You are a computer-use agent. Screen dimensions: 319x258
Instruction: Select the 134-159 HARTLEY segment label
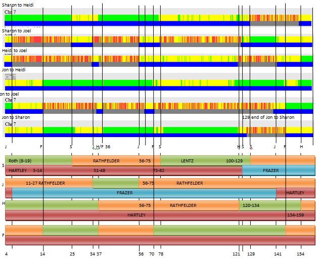(x=295, y=215)
